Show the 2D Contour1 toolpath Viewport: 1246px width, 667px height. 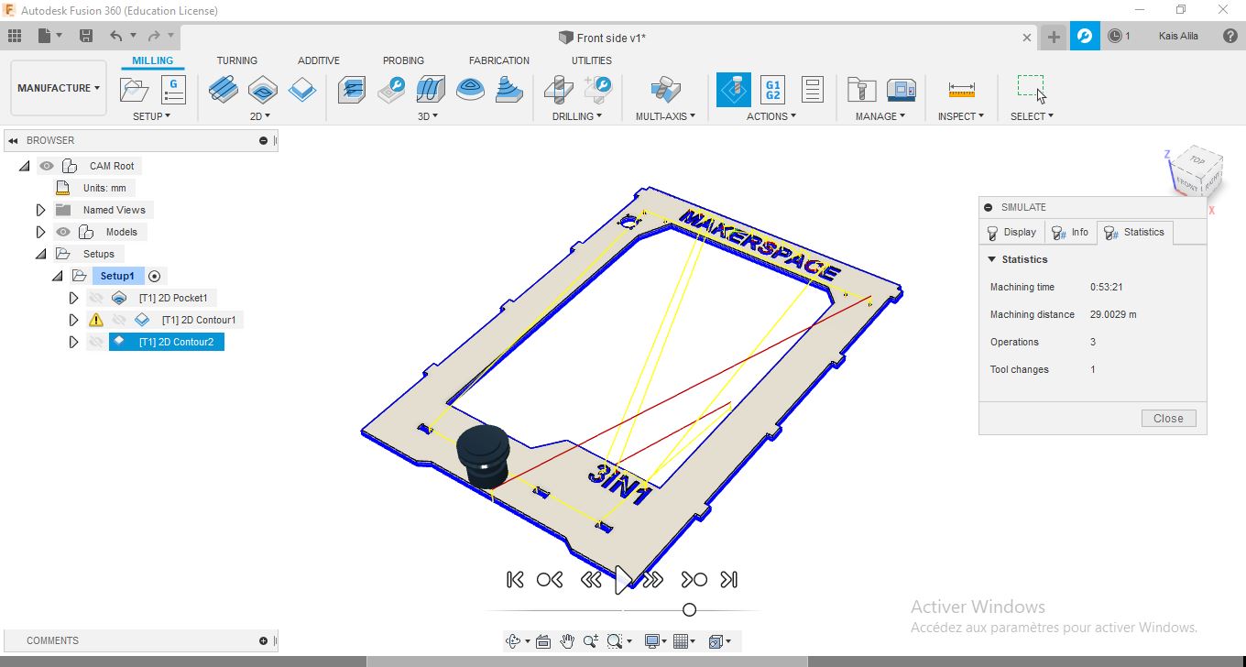click(x=118, y=320)
